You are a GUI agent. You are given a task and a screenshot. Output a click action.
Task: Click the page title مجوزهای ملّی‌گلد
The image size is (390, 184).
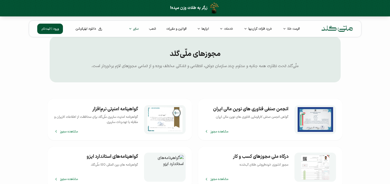tap(195, 53)
